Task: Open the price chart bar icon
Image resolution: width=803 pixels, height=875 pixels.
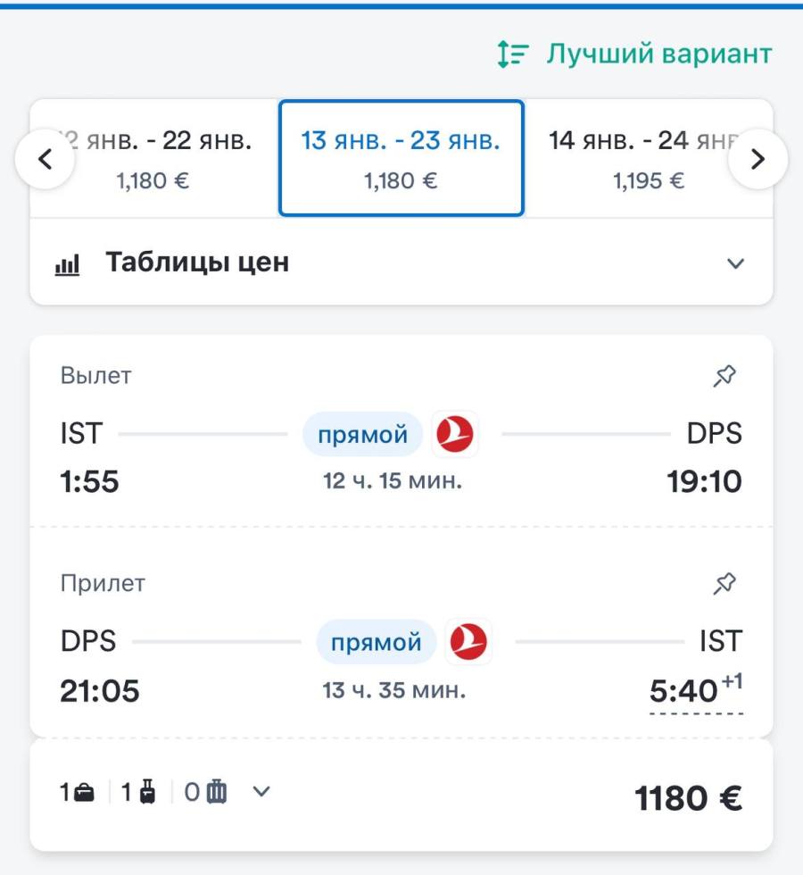Action: point(67,264)
